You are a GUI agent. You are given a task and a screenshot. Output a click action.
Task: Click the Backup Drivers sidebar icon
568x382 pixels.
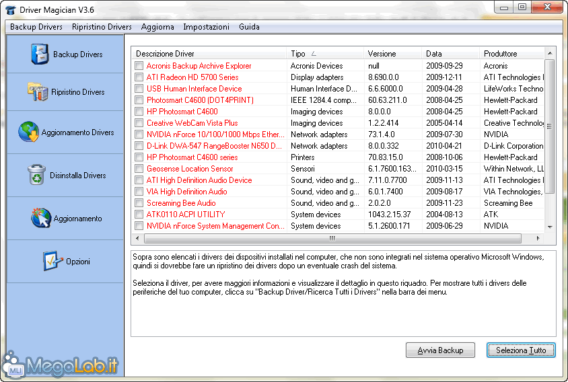pyautogui.click(x=40, y=54)
